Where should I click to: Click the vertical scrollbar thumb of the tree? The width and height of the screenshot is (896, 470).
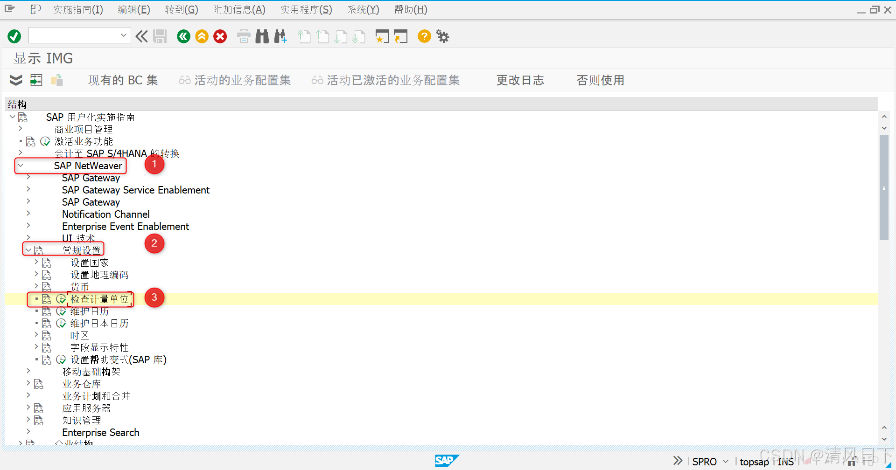point(884,187)
